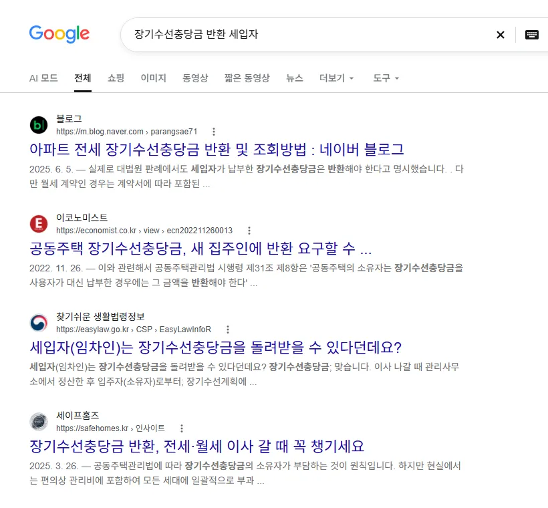The width and height of the screenshot is (548, 508).
Task: Open the on-screen keyboard input tool
Action: (x=531, y=35)
